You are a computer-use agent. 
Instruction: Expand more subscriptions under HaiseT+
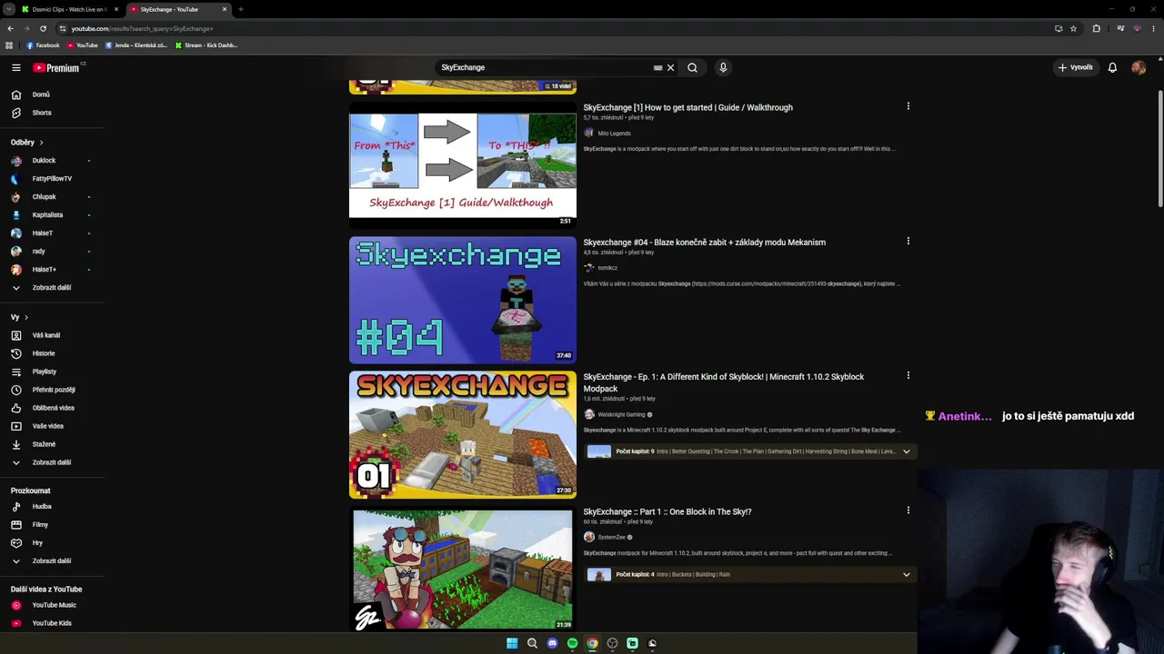pyautogui.click(x=53, y=288)
